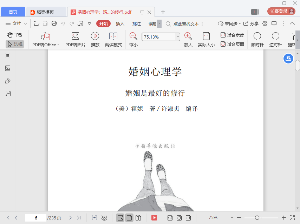This screenshot has width=300, height=224.
Task: Open the settings gear icon
Action: tap(265, 23)
